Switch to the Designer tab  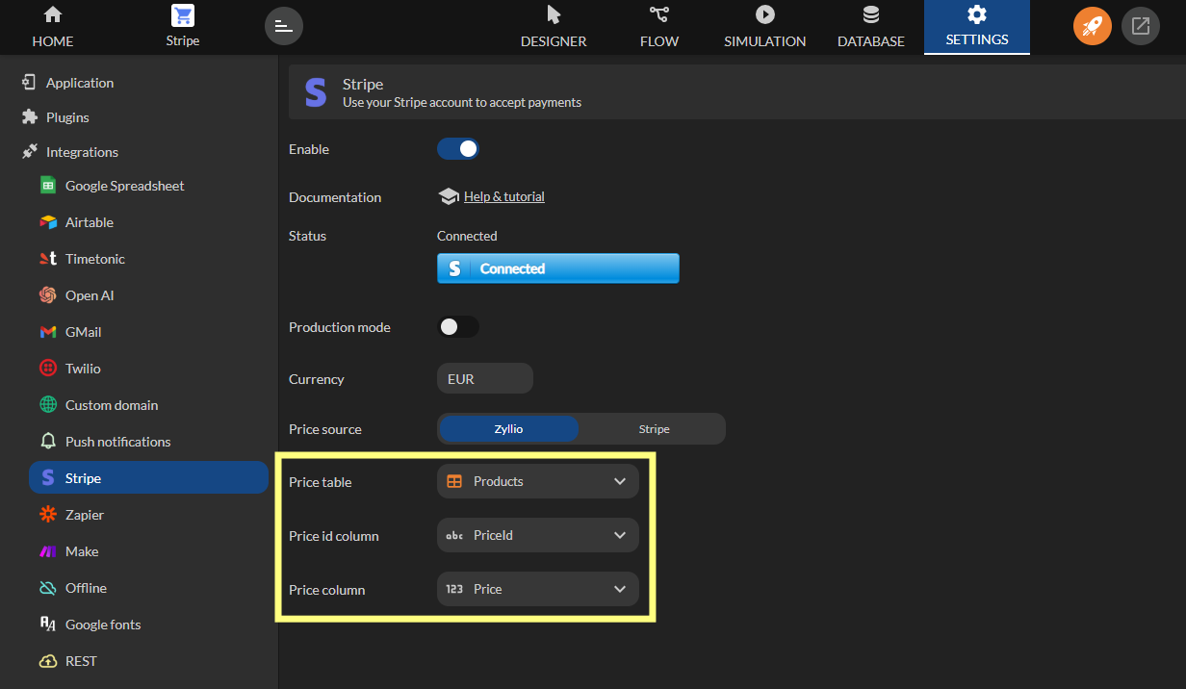(554, 27)
